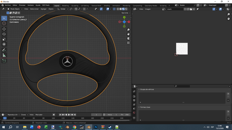Image resolution: width=232 pixels, height=130 pixels.
Task: Click the Blender logo menu icon
Action: (x=3, y=5)
